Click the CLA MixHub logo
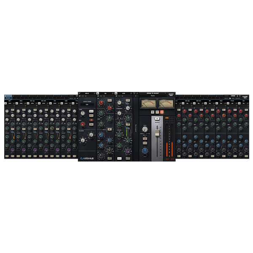Screen dimensions: 253x253 pos(86,158)
